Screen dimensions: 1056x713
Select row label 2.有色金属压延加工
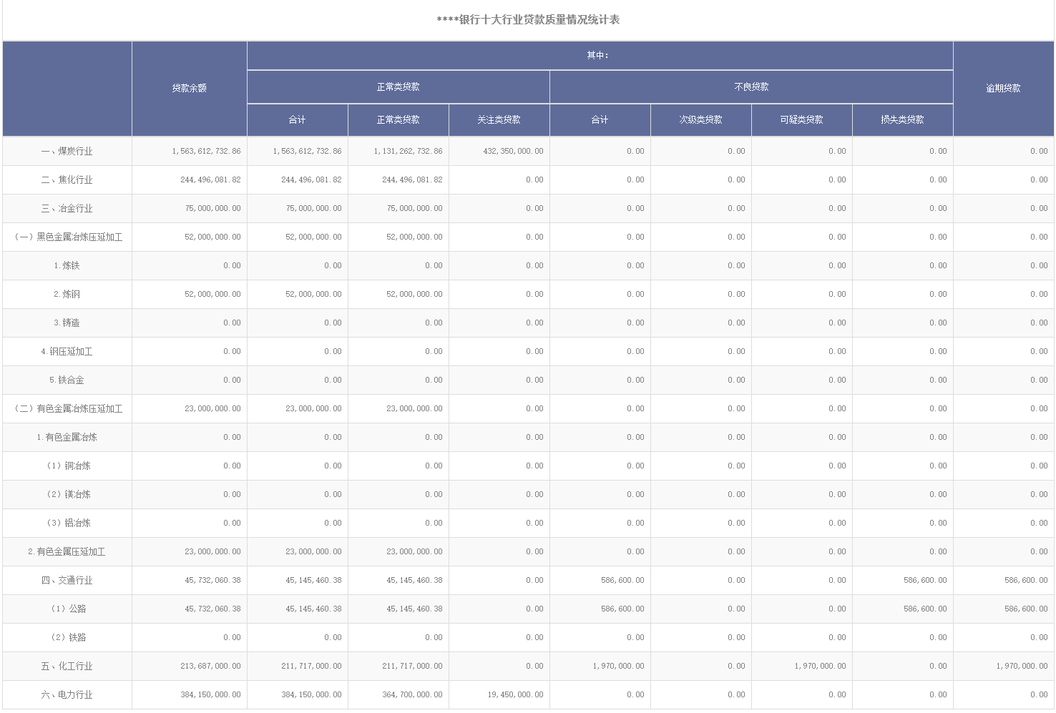tap(67, 551)
